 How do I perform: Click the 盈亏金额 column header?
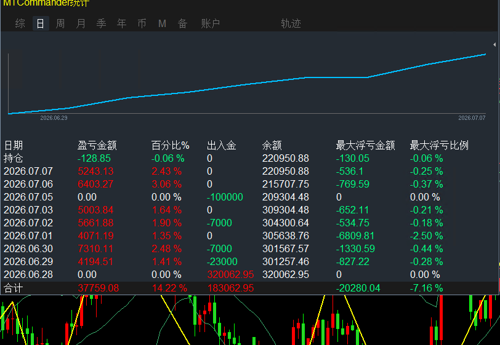(x=97, y=146)
